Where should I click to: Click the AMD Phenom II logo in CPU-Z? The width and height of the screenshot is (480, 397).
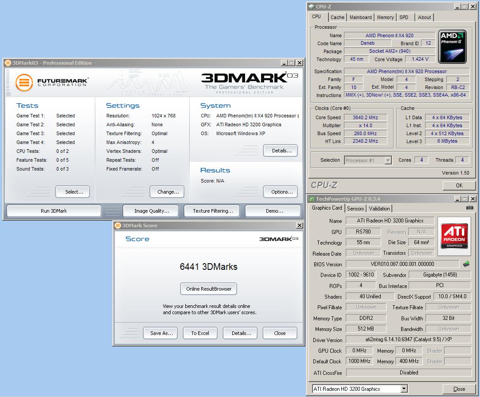[452, 47]
